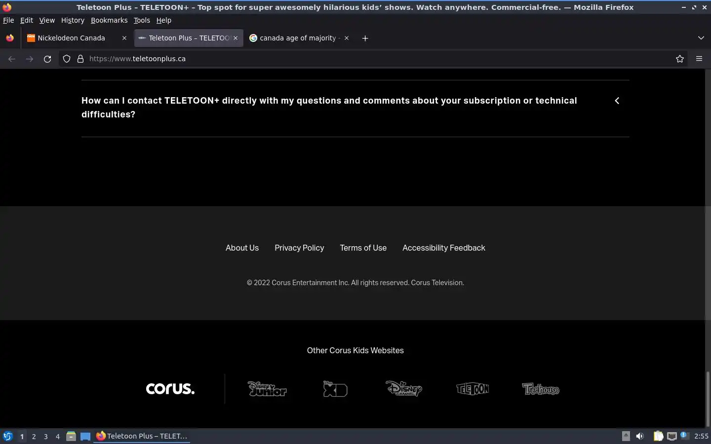Click the 2:55 clock
Viewport: 711px width, 444px height.
701,436
